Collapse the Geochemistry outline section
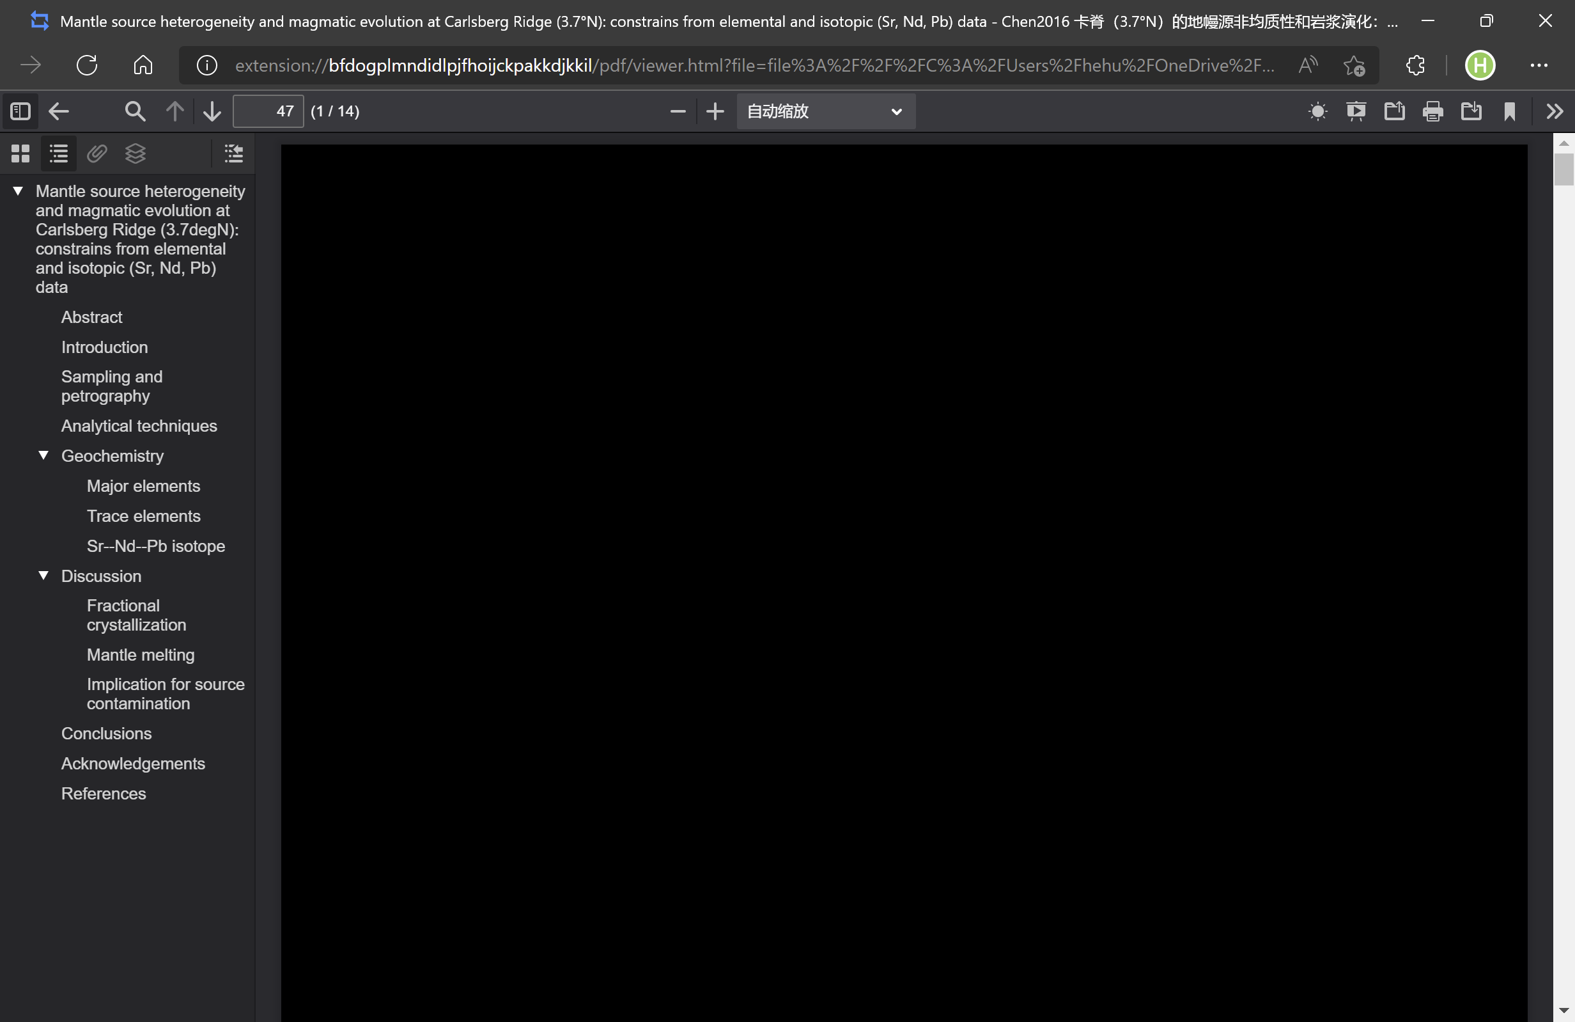1575x1022 pixels. 43,455
